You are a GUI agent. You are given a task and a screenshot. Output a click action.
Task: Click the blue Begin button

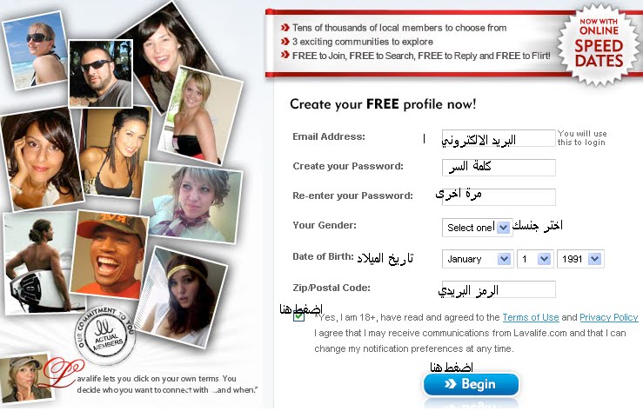pos(471,384)
